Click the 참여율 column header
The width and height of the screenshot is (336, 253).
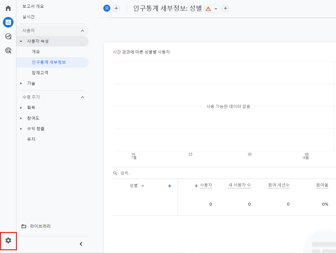point(322,185)
